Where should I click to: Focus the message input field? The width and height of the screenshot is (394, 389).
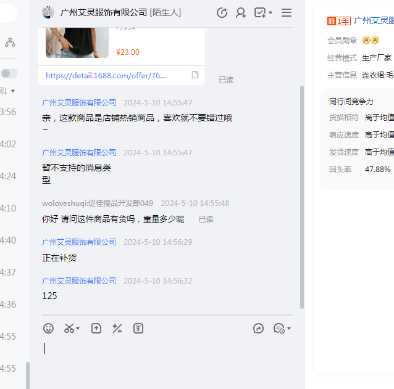click(x=167, y=361)
